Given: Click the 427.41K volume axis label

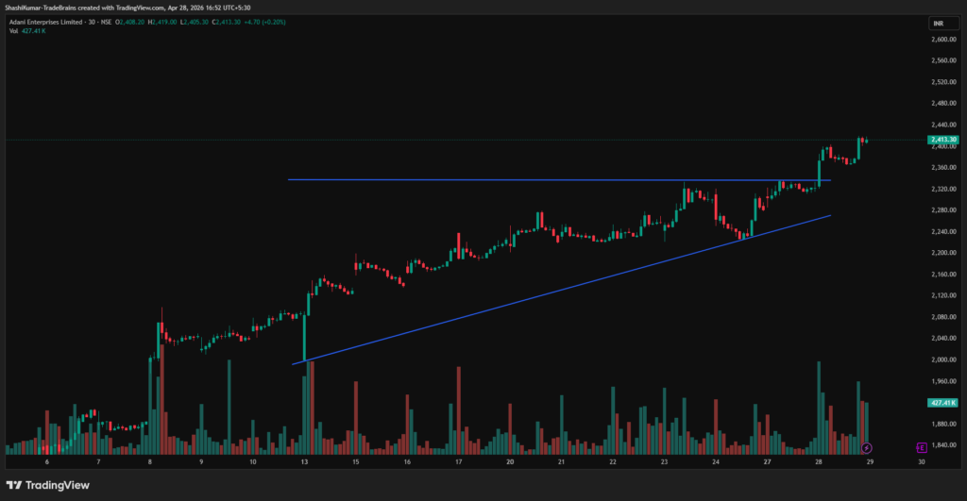Looking at the screenshot, I should tap(943, 402).
